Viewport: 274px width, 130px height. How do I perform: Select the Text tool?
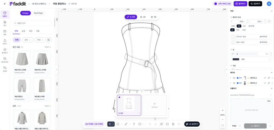(x=134, y=124)
